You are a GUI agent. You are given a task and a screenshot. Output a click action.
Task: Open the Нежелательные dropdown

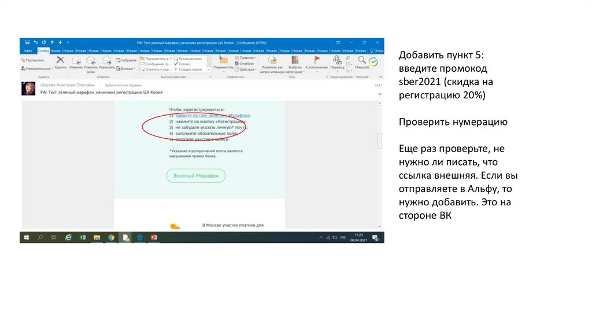[36, 69]
